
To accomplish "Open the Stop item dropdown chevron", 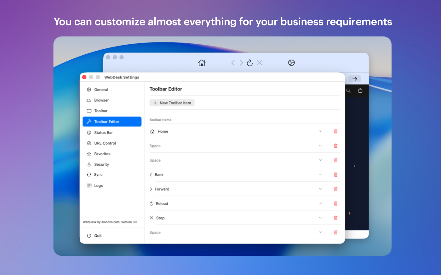I will coord(320,218).
